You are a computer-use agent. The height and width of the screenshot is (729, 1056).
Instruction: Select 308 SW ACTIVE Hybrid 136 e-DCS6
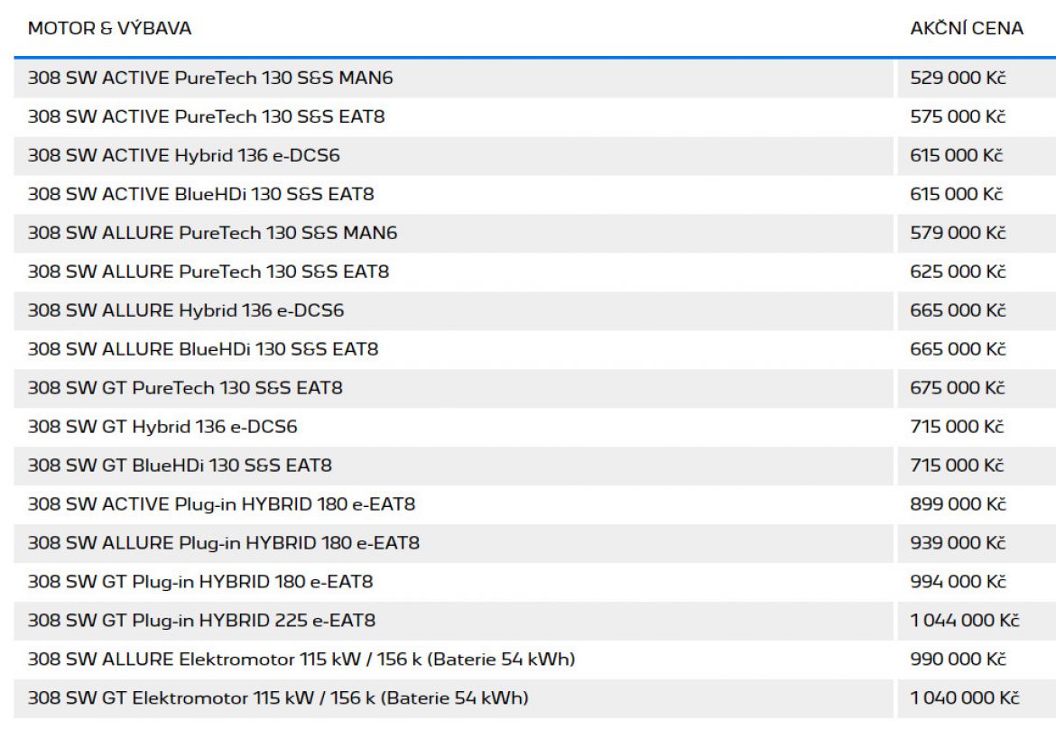[183, 156]
